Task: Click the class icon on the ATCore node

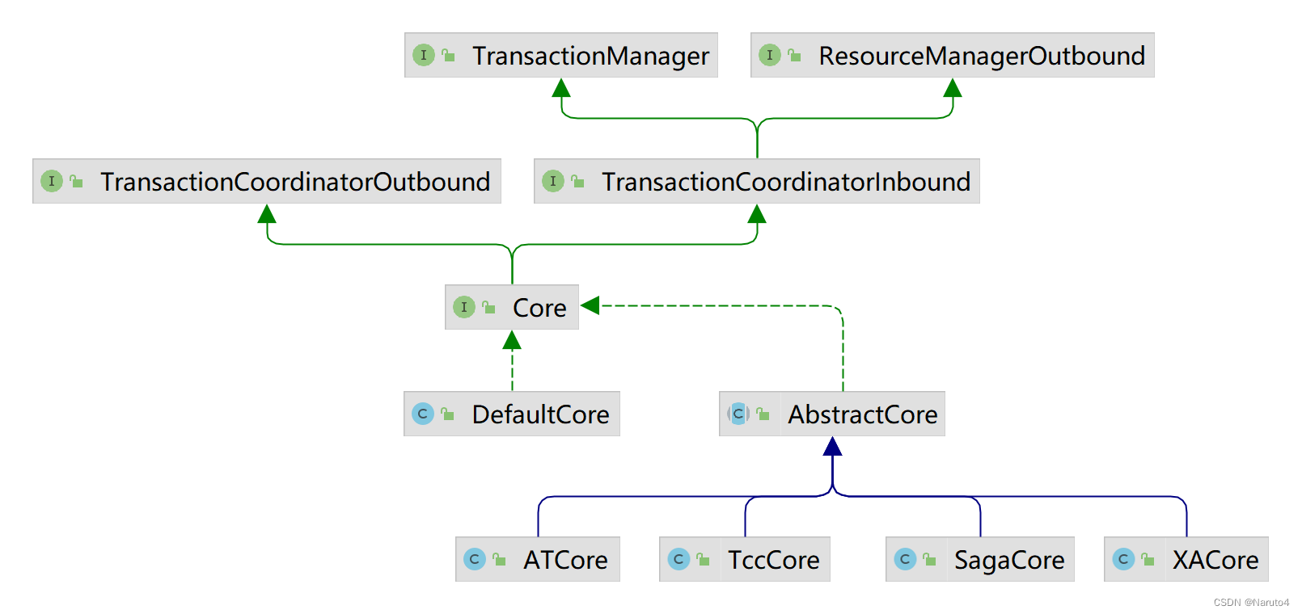Action: (x=475, y=559)
